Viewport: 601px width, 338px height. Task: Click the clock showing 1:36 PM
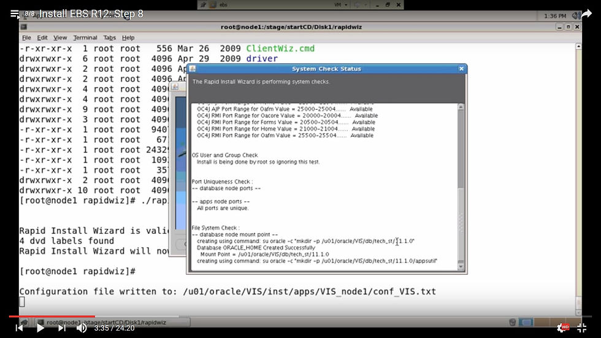tap(555, 16)
